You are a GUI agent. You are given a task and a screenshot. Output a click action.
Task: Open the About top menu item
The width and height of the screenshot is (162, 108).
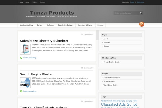(27, 2)
